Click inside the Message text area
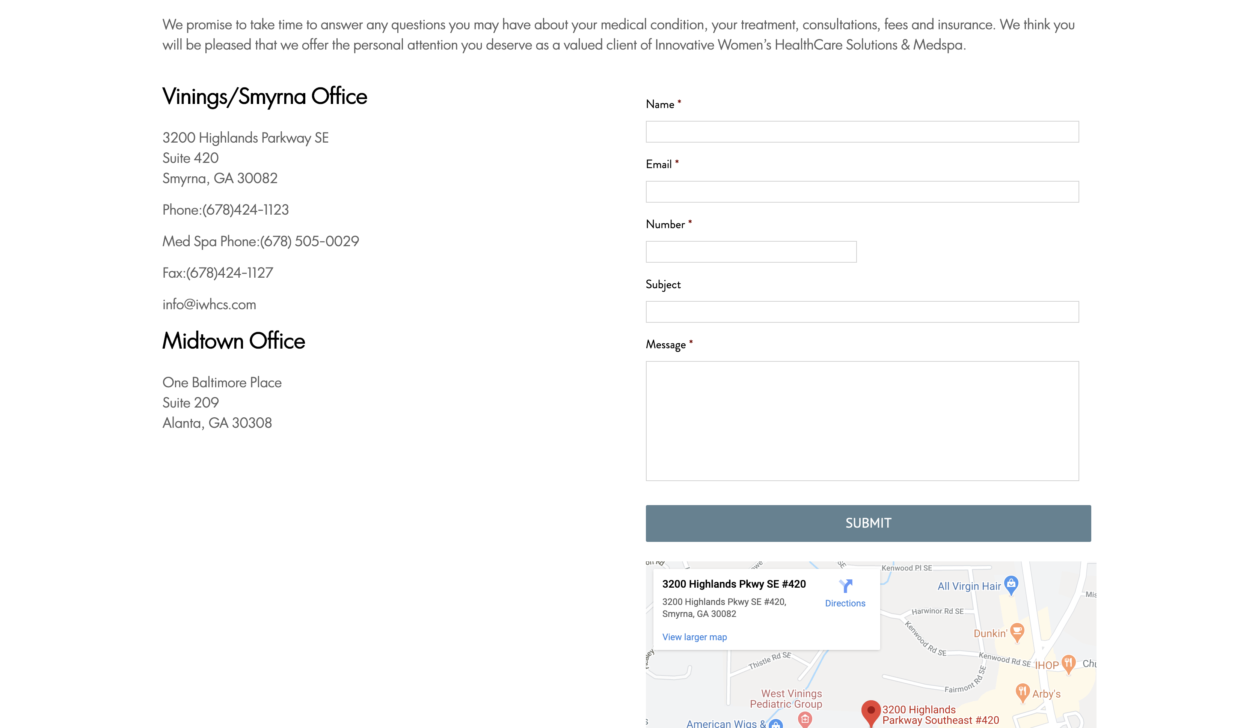The height and width of the screenshot is (728, 1258). click(x=862, y=421)
